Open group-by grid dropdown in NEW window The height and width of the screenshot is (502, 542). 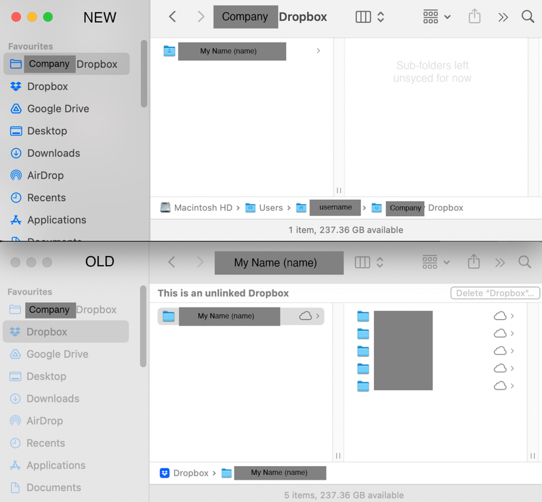pos(437,16)
